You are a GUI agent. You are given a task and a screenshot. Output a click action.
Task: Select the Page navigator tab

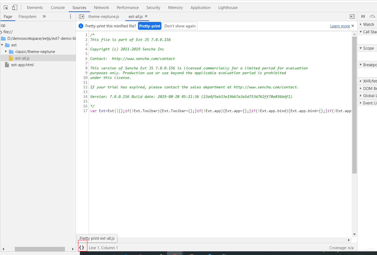tap(8, 17)
